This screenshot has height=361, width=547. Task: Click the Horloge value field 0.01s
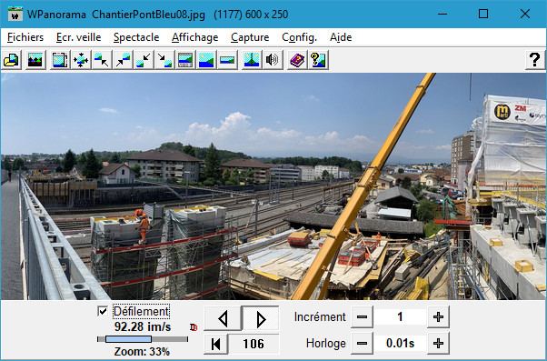[400, 344]
